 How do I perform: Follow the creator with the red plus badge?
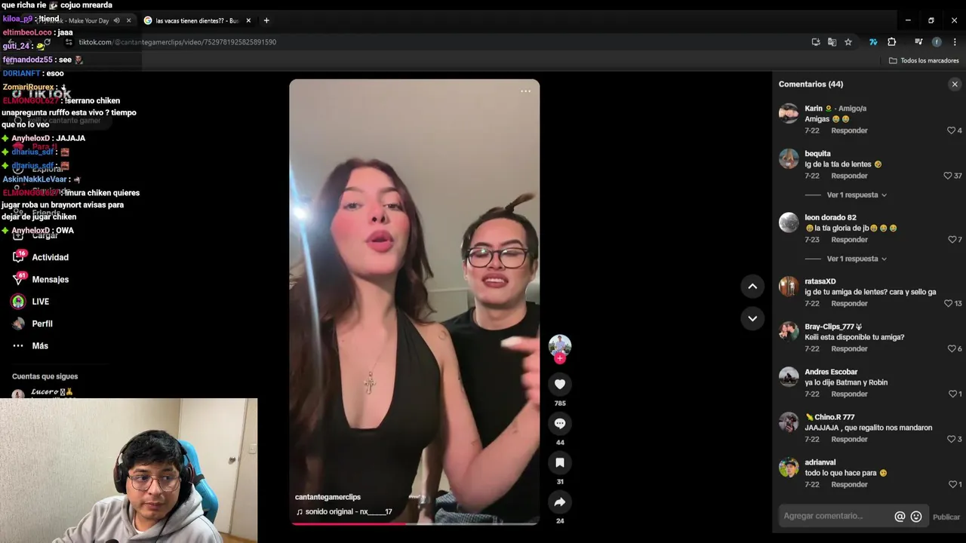click(x=559, y=359)
